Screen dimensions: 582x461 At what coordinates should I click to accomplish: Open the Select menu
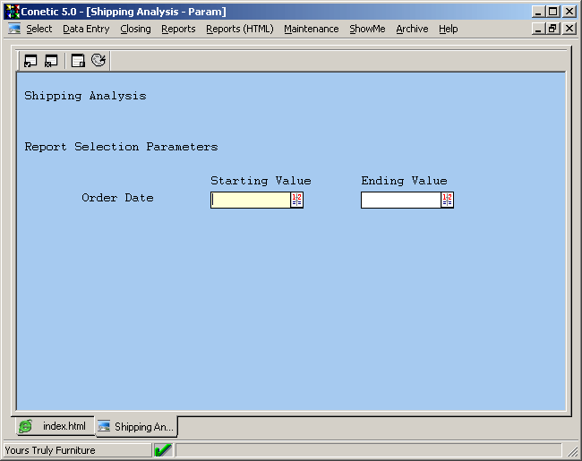[39, 29]
